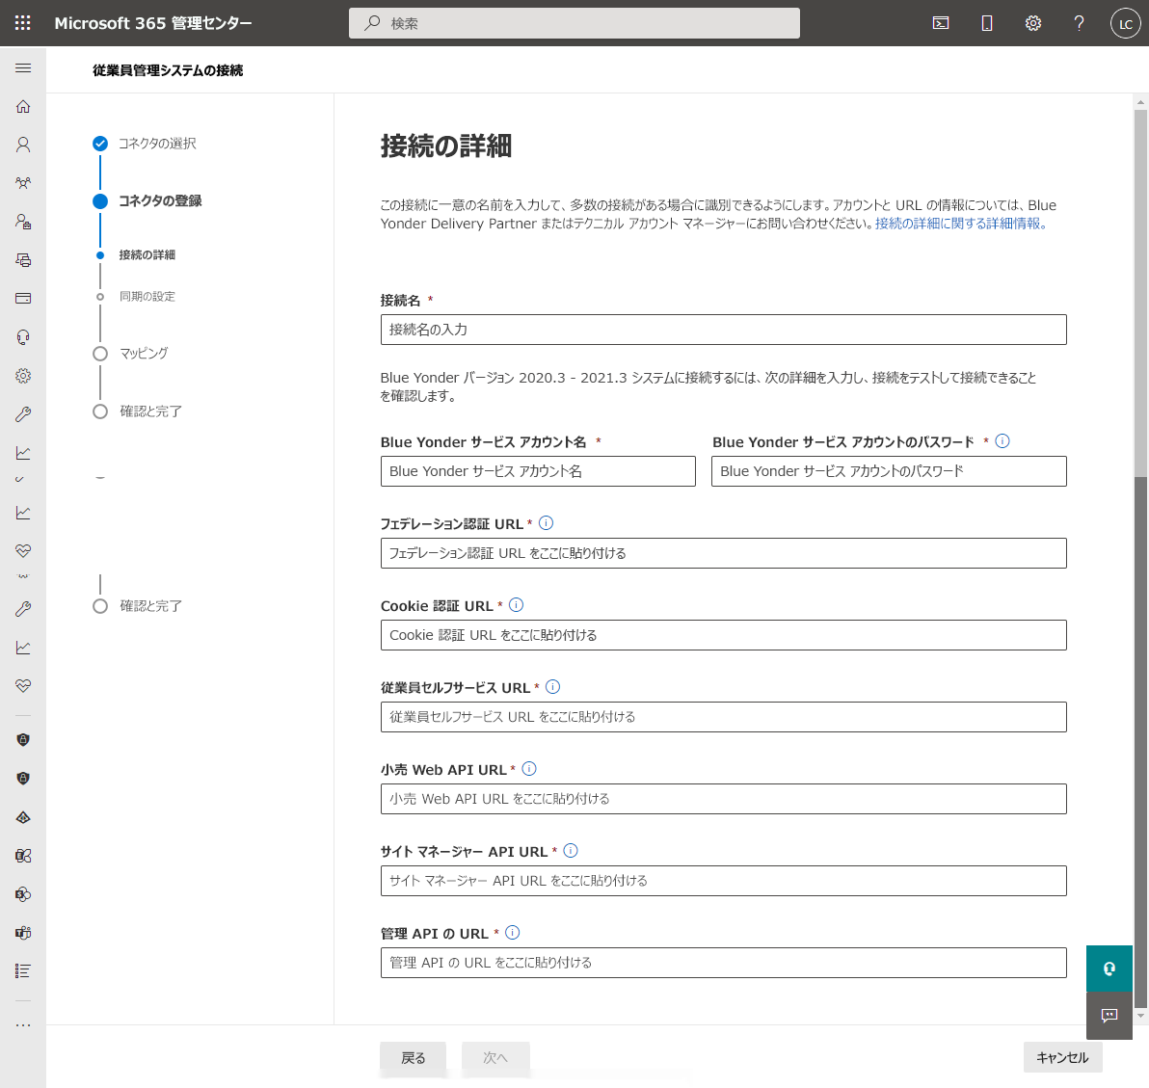Open Support headset icon in sidebar
The width and height of the screenshot is (1149, 1088).
tap(23, 337)
